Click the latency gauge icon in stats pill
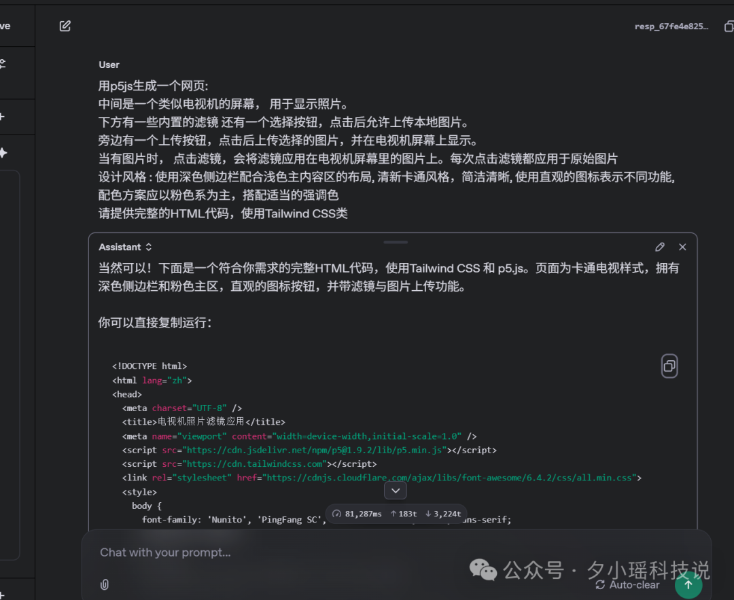 [337, 514]
